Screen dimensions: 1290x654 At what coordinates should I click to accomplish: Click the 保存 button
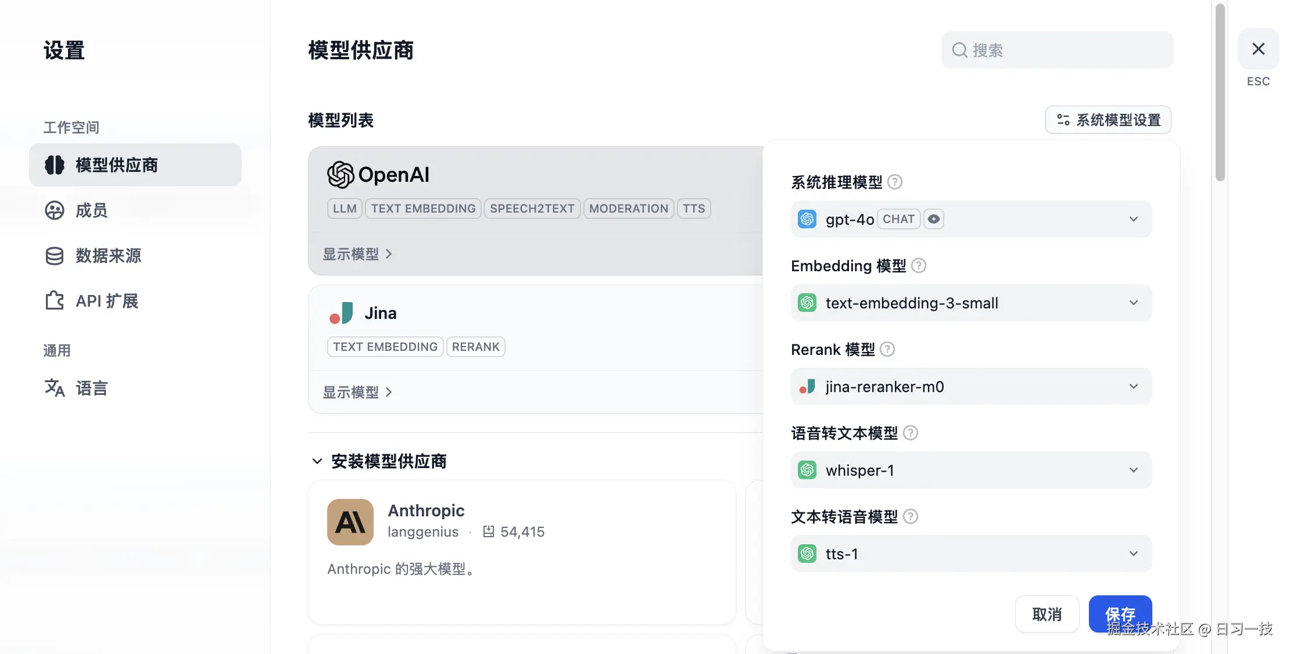pos(1120,614)
